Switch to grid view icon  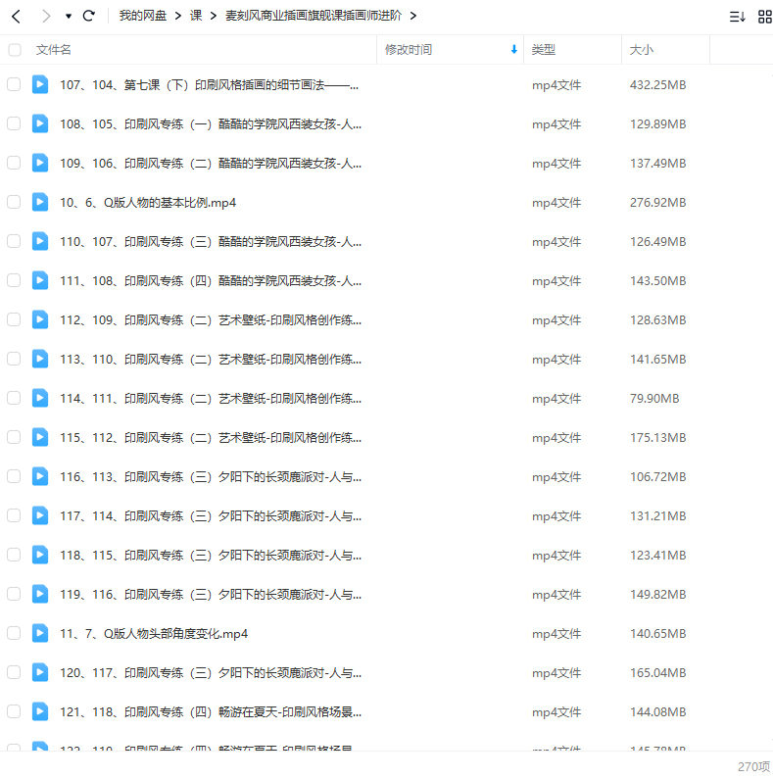coord(764,16)
